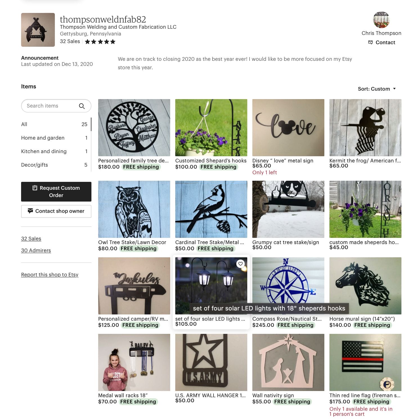The height and width of the screenshot is (420, 420).
Task: Click the search magnifier icon
Action: (82, 106)
